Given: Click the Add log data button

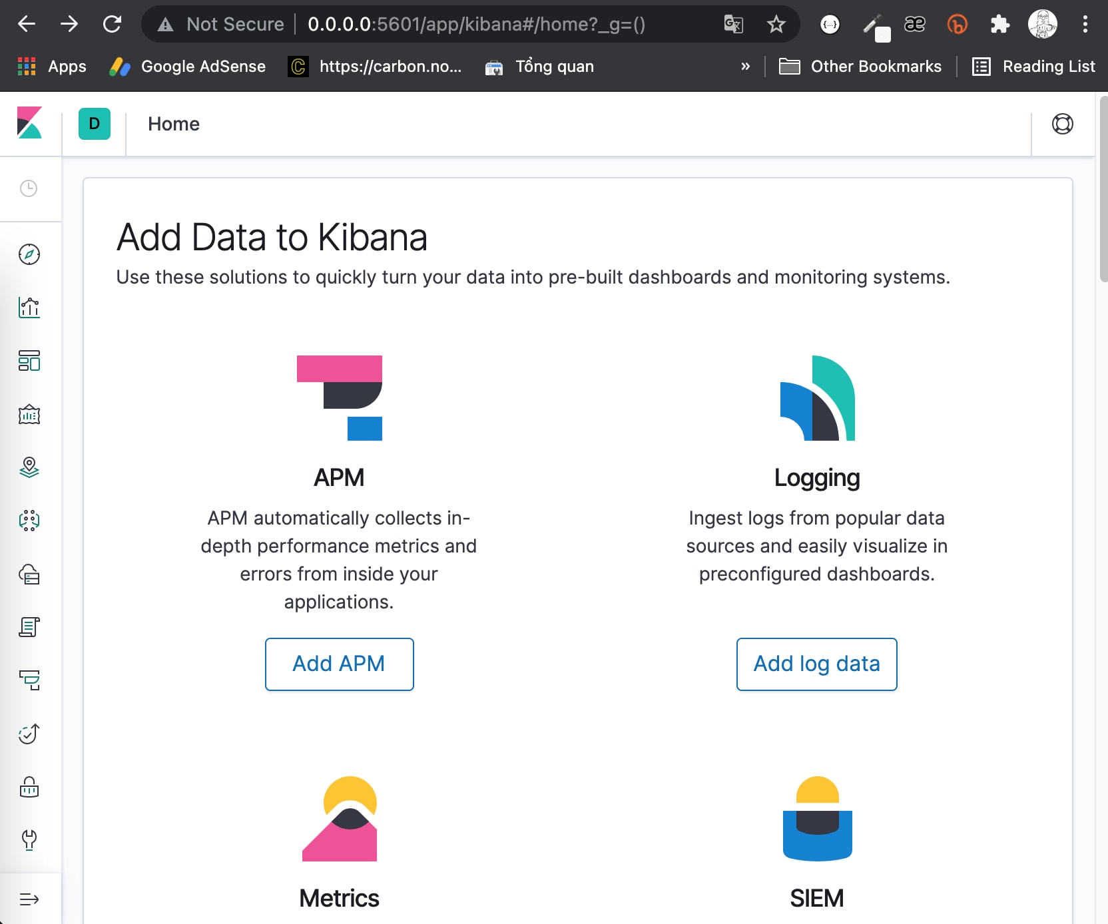Looking at the screenshot, I should [x=816, y=664].
